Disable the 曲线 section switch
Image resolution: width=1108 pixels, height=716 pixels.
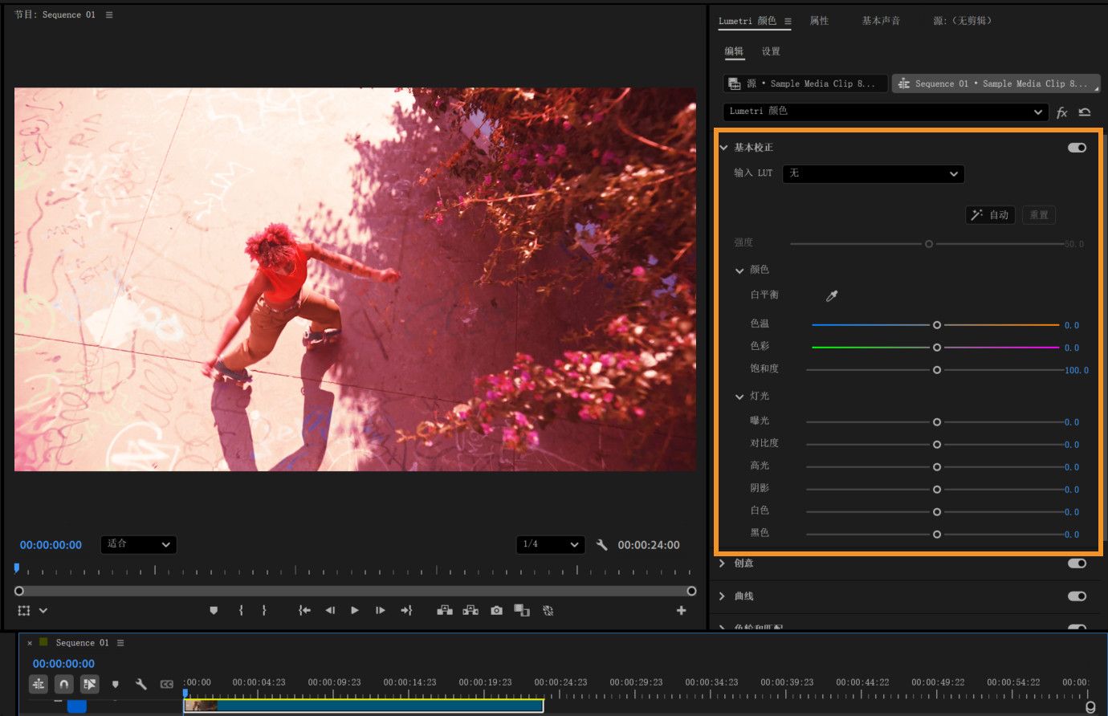[x=1077, y=596]
